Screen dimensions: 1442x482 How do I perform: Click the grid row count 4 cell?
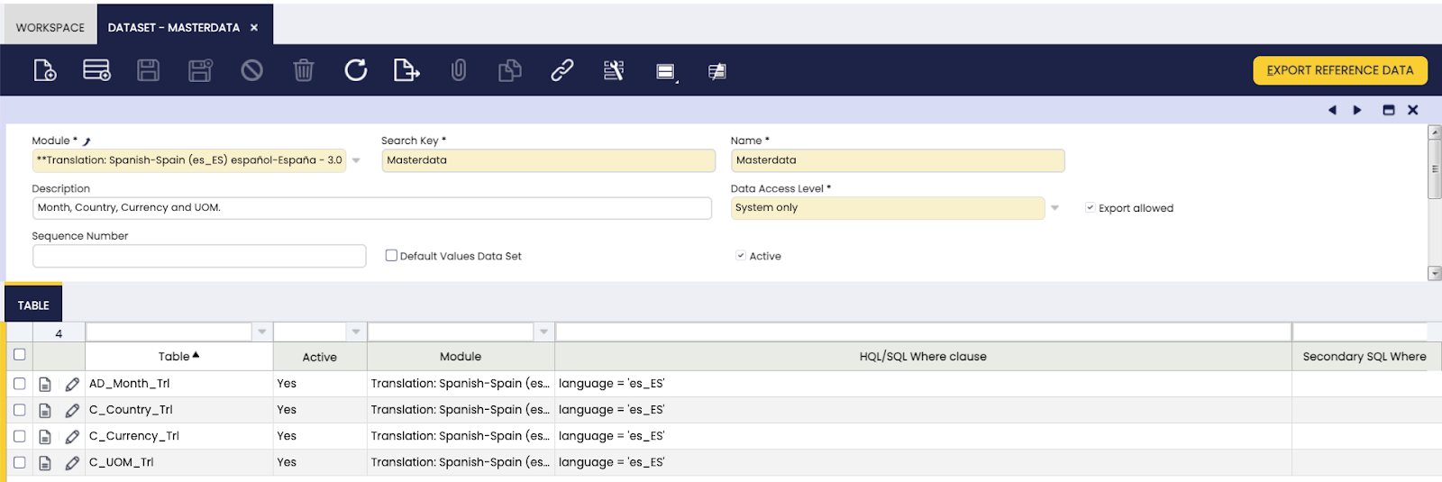click(x=59, y=333)
